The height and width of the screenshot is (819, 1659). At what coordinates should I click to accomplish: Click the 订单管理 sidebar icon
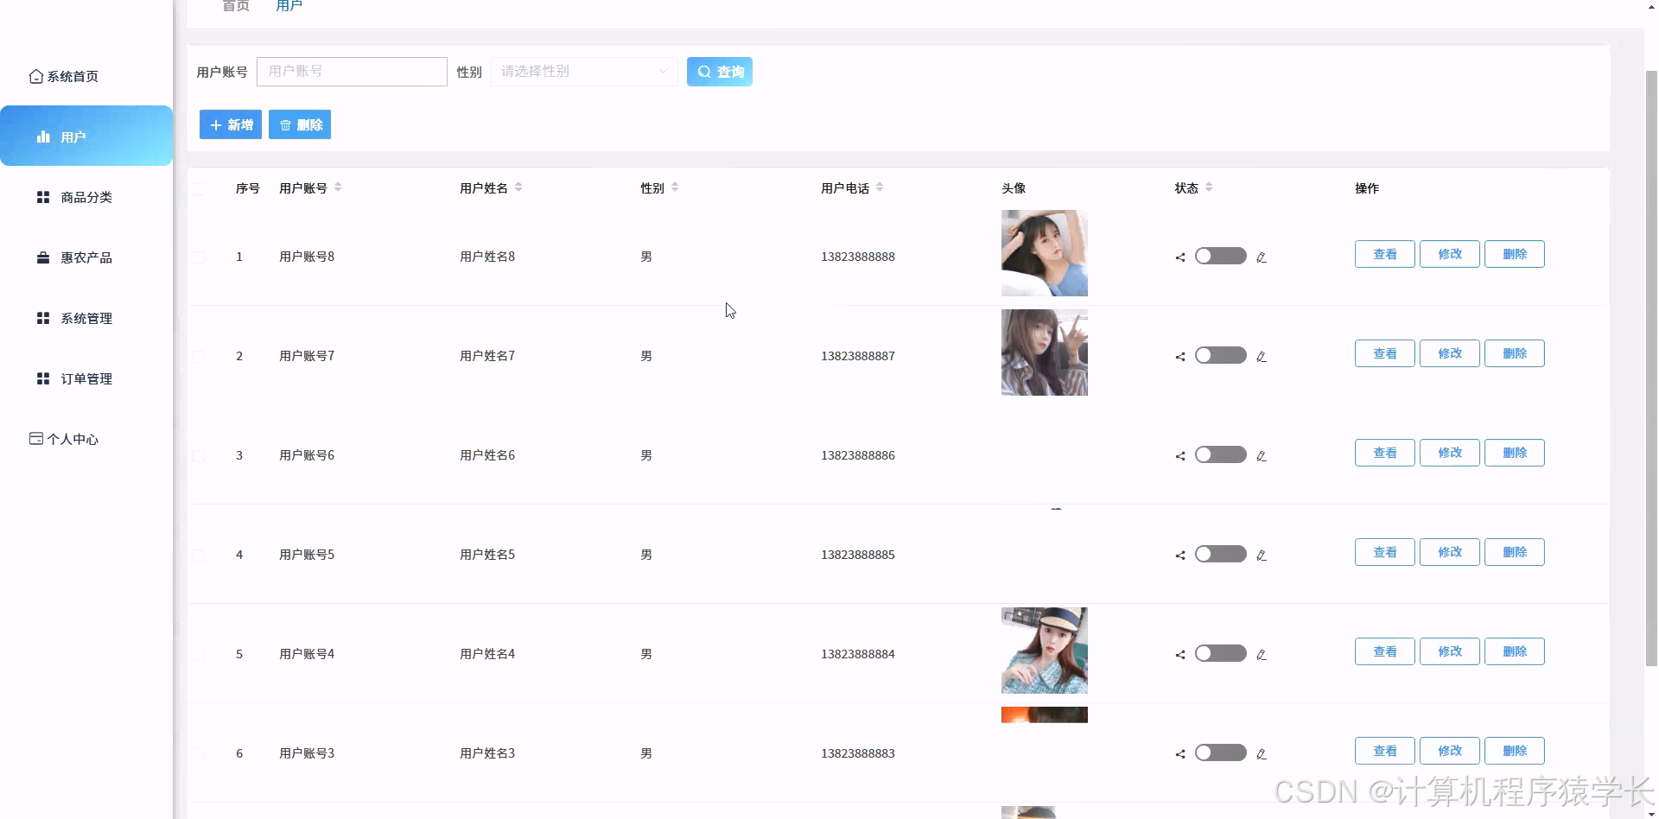click(x=43, y=378)
